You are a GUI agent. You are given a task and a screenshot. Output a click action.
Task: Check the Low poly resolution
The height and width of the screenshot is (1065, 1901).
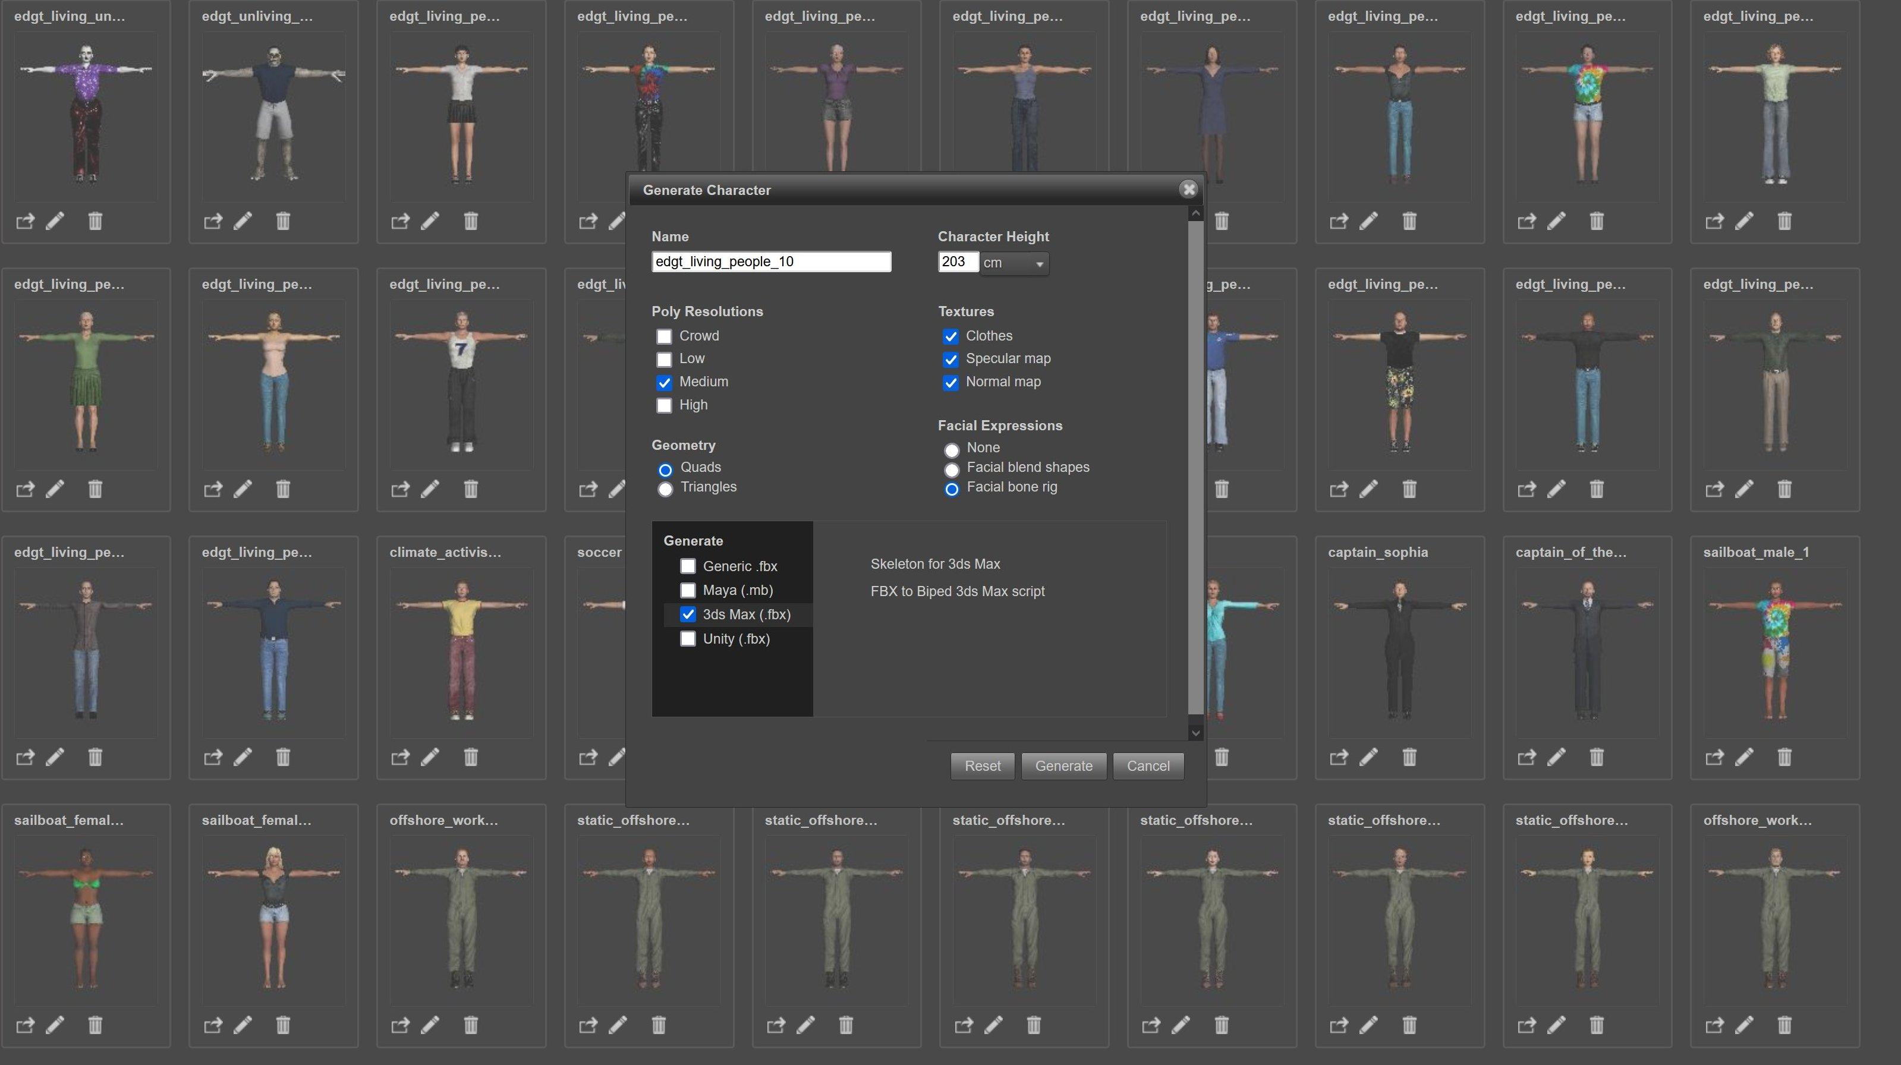click(664, 360)
